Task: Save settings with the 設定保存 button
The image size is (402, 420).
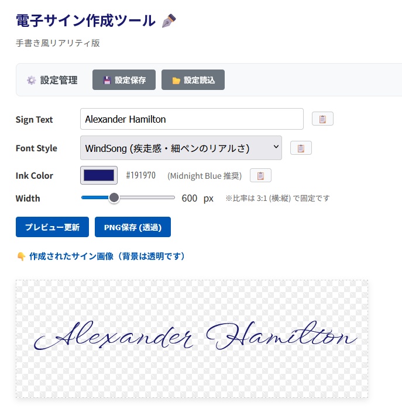Action: [x=124, y=80]
